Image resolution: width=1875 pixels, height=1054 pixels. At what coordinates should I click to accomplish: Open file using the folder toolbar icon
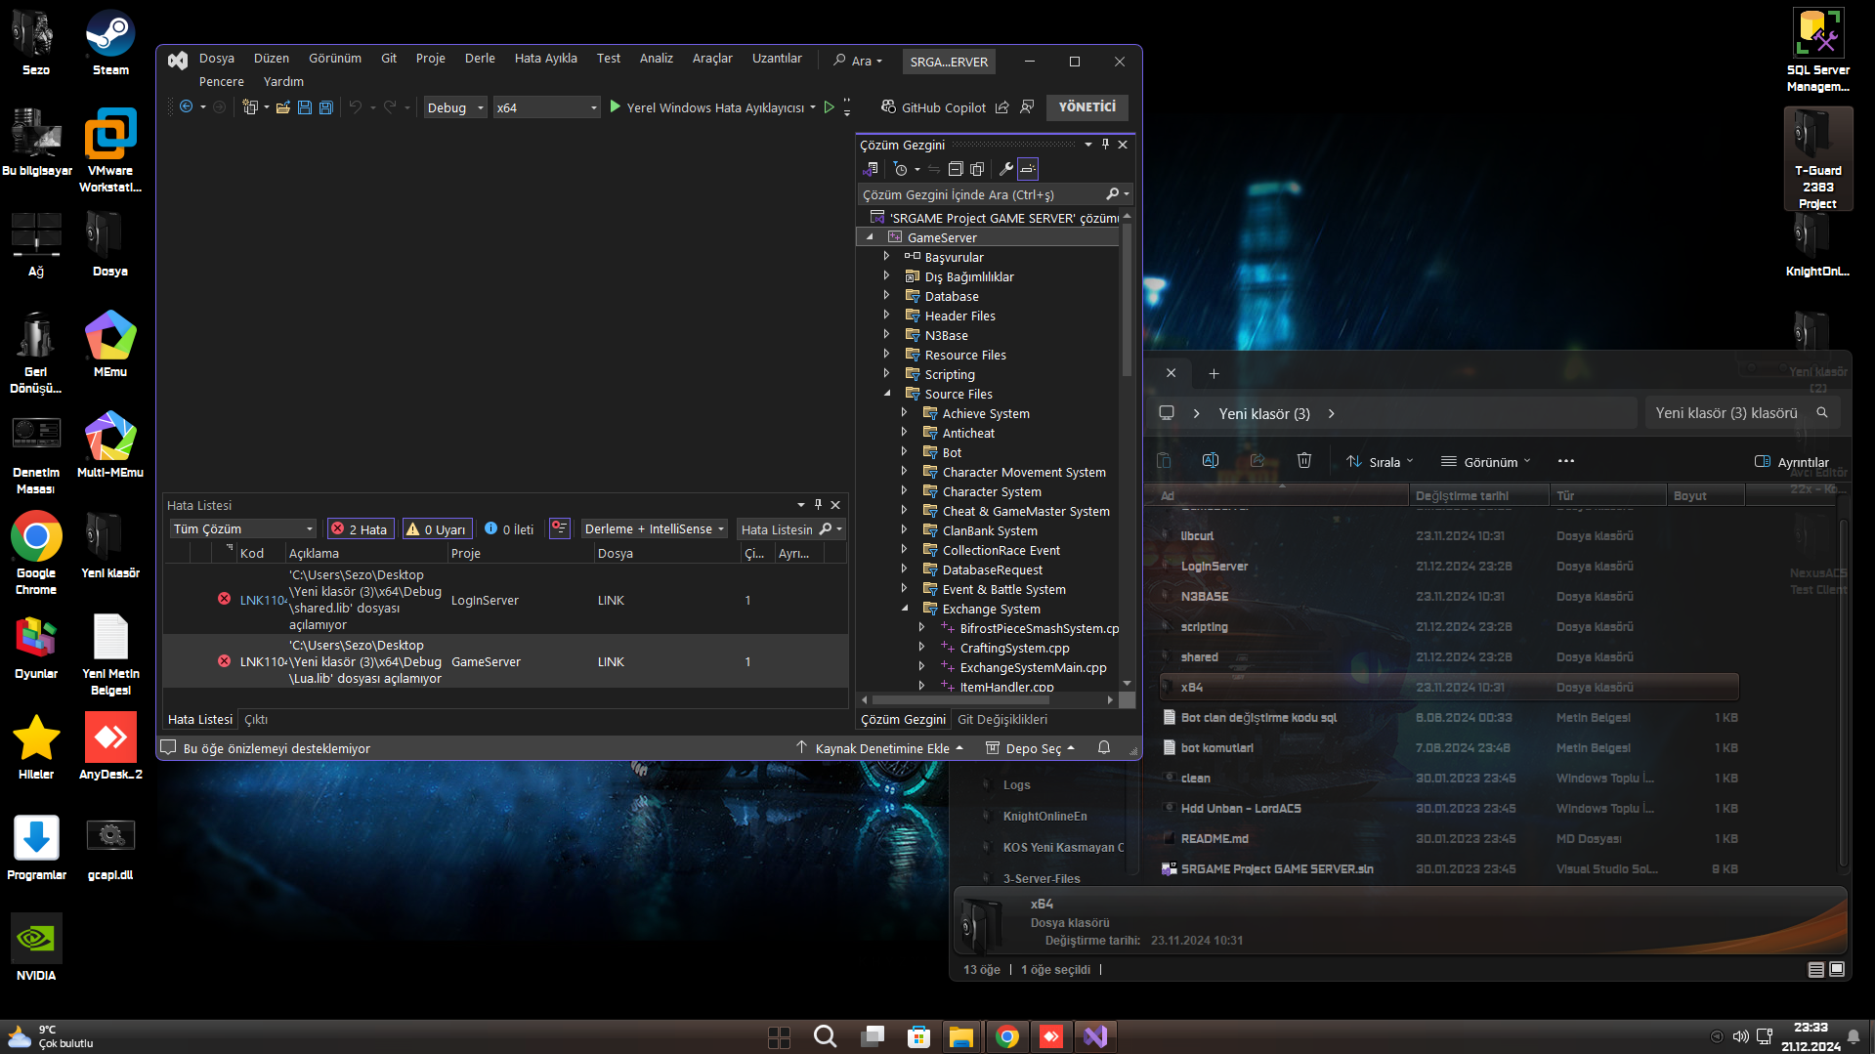click(283, 107)
